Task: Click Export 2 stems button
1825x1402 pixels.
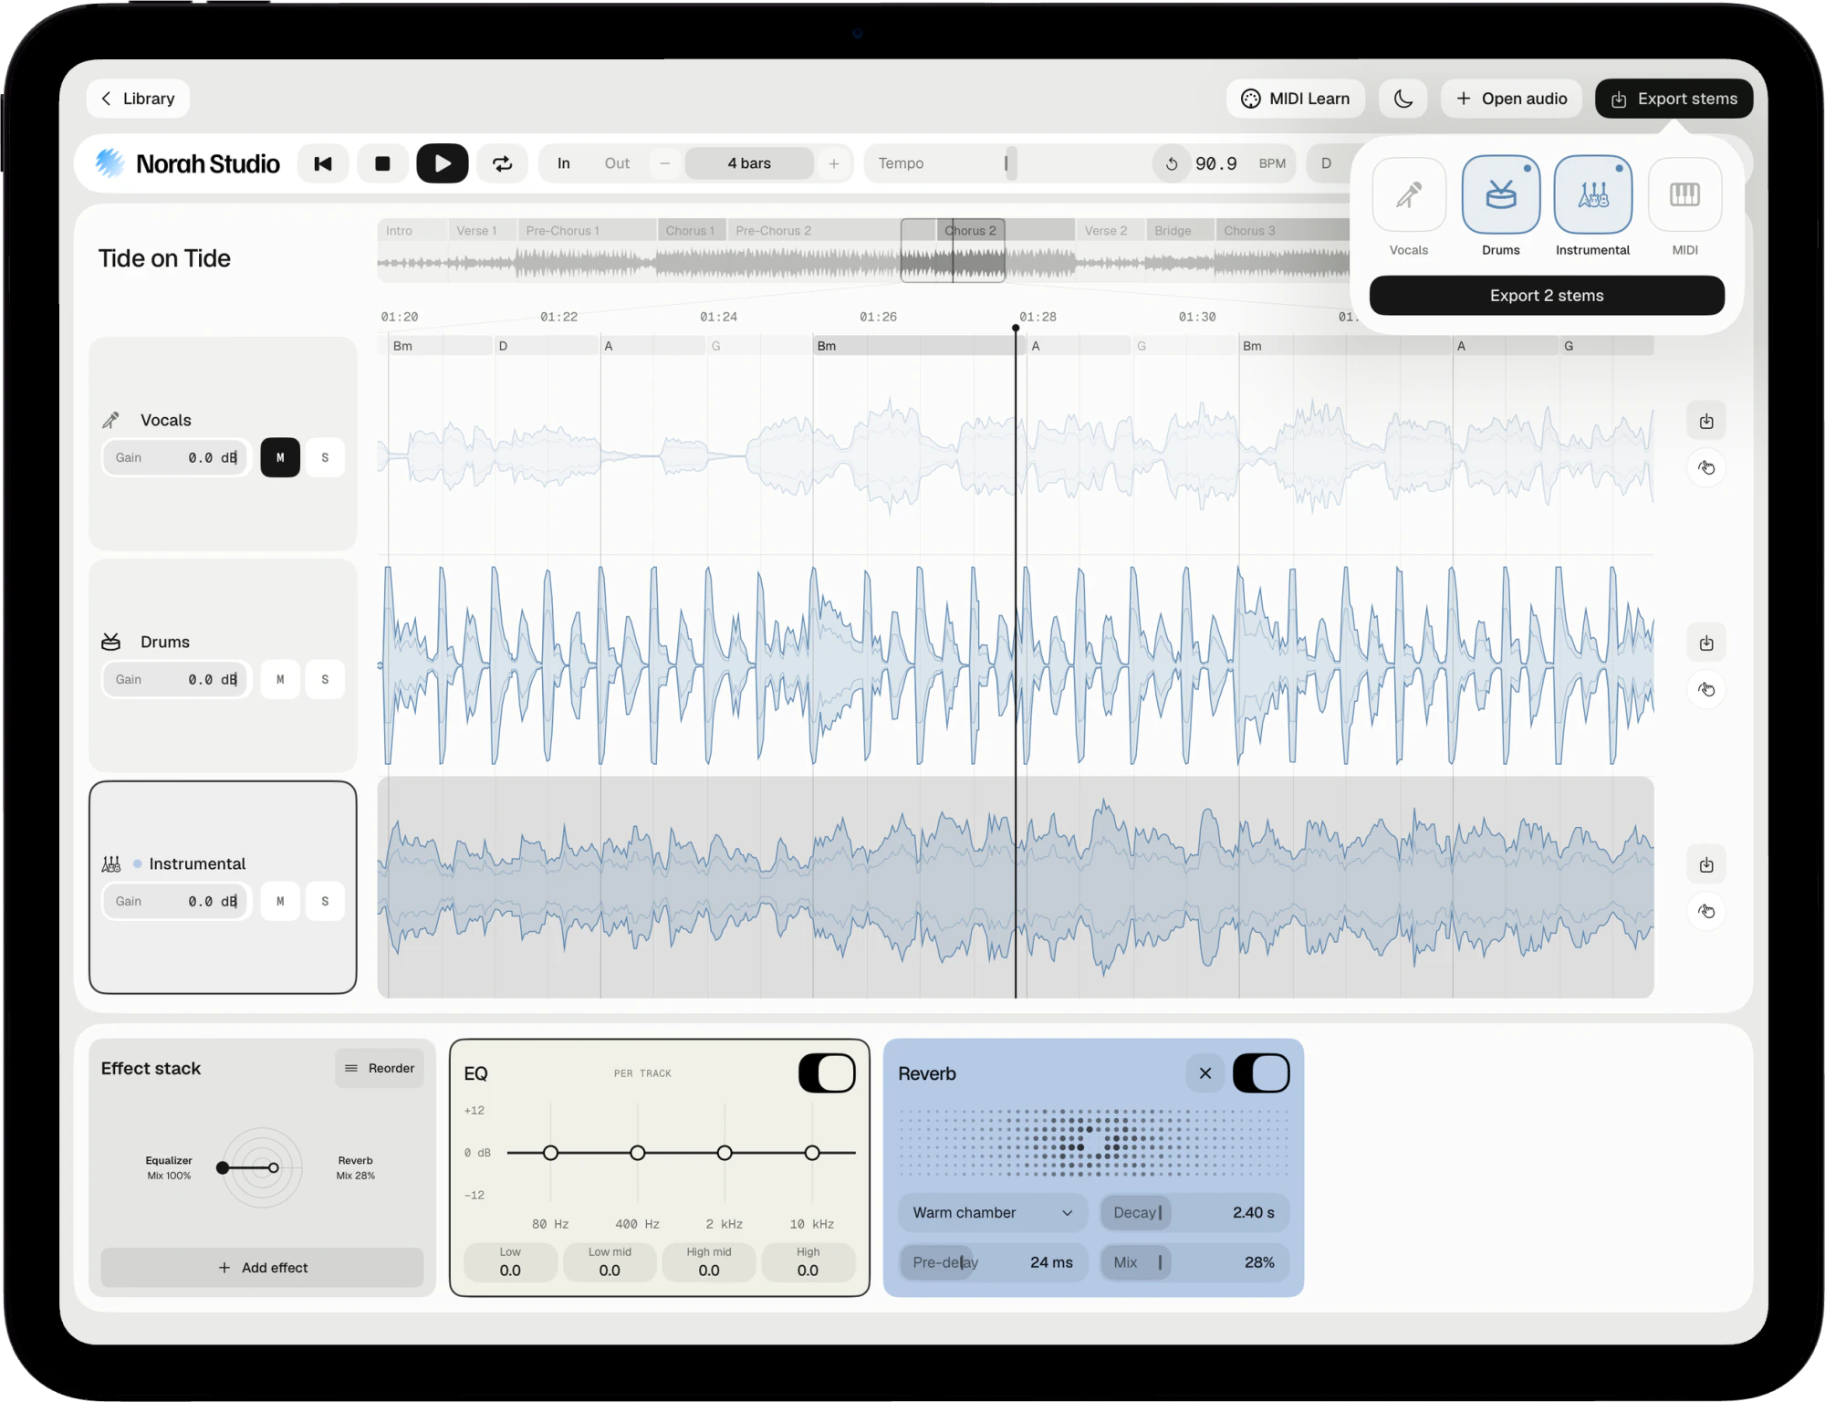Action: (x=1547, y=296)
